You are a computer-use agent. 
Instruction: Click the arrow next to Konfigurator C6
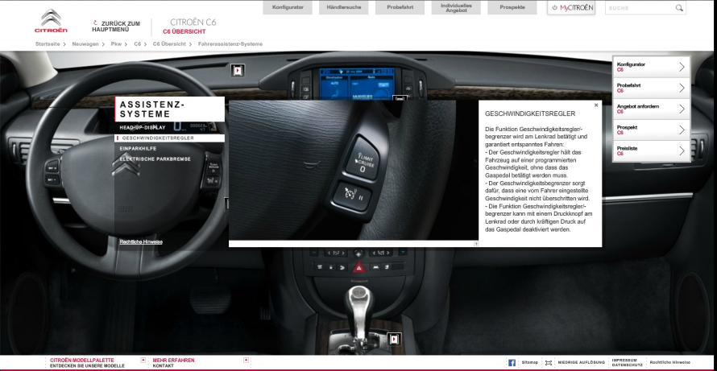click(x=682, y=67)
